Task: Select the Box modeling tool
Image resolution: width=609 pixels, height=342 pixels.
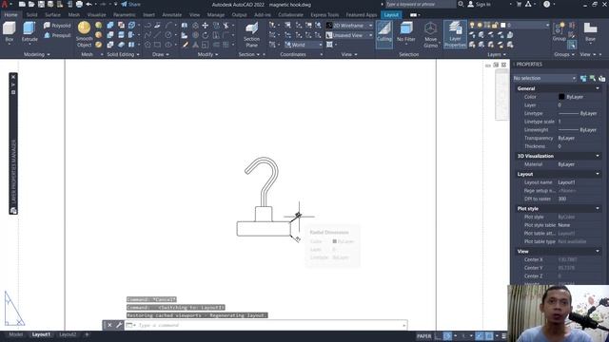Action: 9,32
